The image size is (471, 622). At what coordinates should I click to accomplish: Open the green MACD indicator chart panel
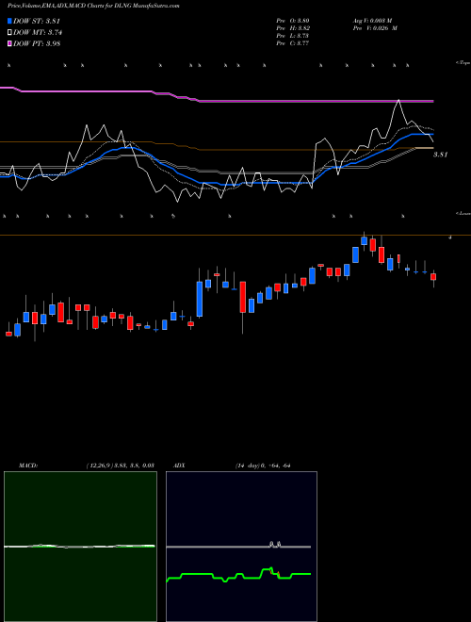(80, 547)
